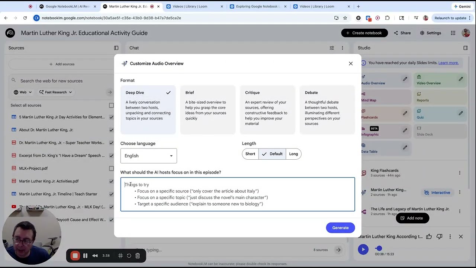
Task: Open the Chat more options menu
Action: (x=342, y=48)
